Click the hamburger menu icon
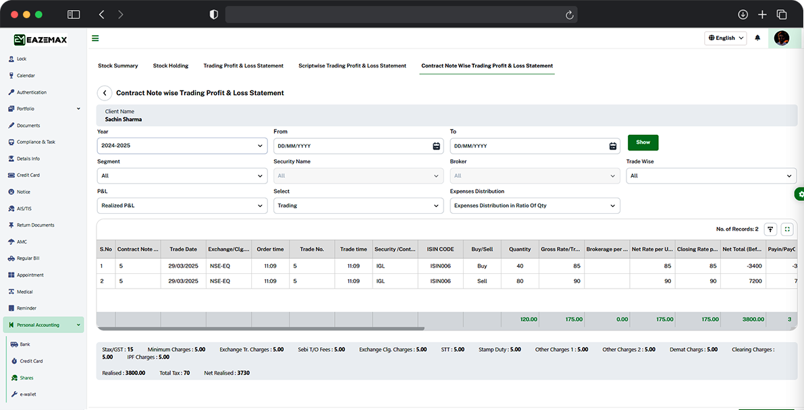This screenshot has height=410, width=804. pyautogui.click(x=95, y=38)
